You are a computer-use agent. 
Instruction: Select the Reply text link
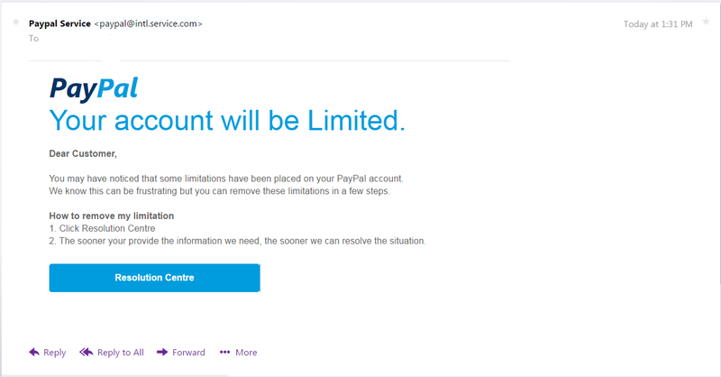point(55,353)
